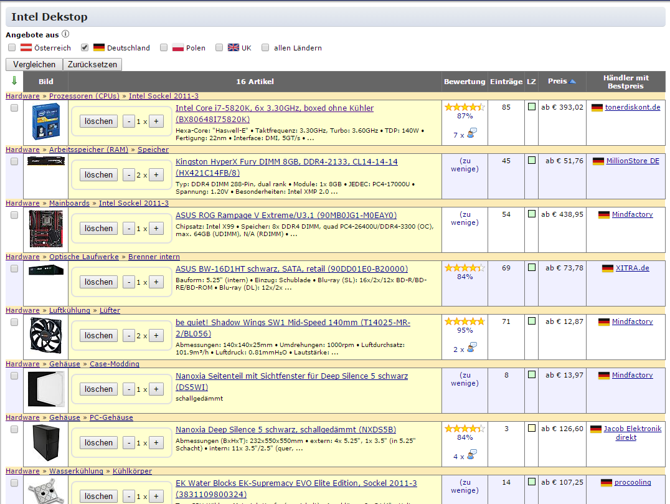The height and width of the screenshot is (504, 670).
Task: Click the info icon next to Angebote aus
Action: (x=65, y=34)
